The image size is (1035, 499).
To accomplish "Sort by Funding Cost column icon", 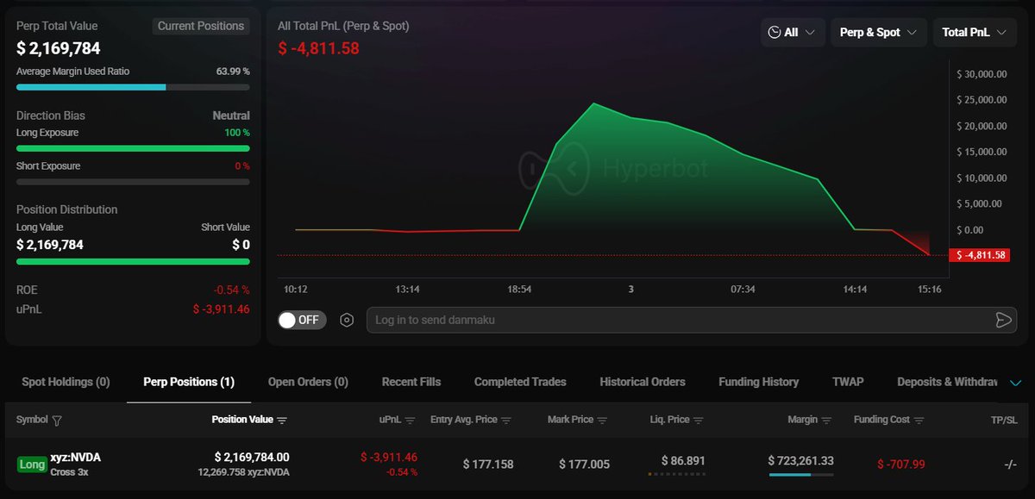I will (x=919, y=421).
